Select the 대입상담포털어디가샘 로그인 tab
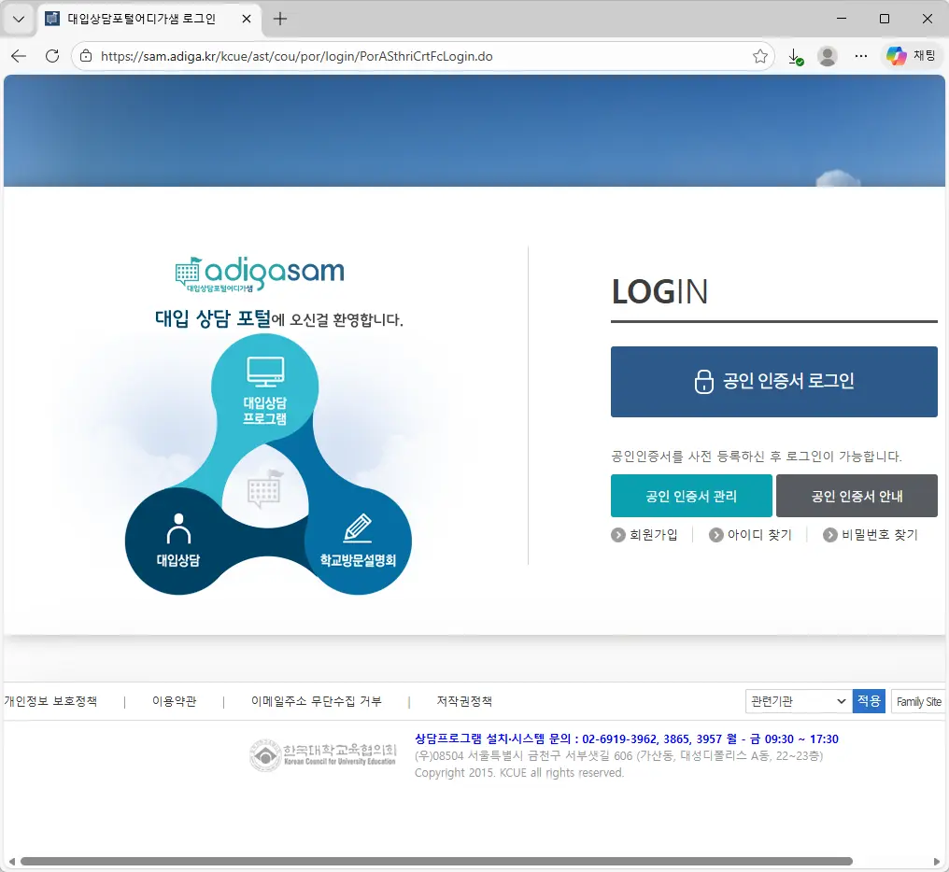Image resolution: width=949 pixels, height=872 pixels. pyautogui.click(x=140, y=19)
